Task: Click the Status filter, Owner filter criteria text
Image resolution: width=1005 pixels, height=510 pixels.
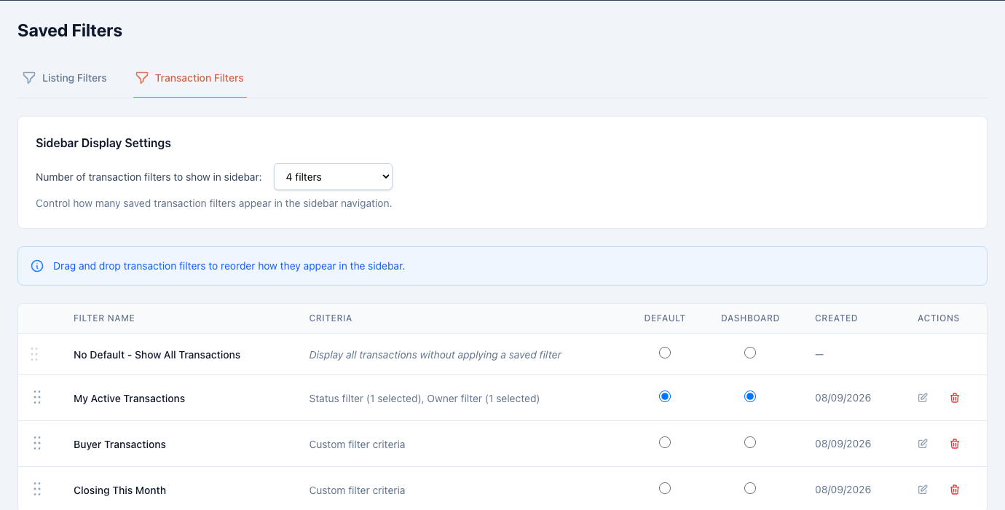Action: coord(424,399)
